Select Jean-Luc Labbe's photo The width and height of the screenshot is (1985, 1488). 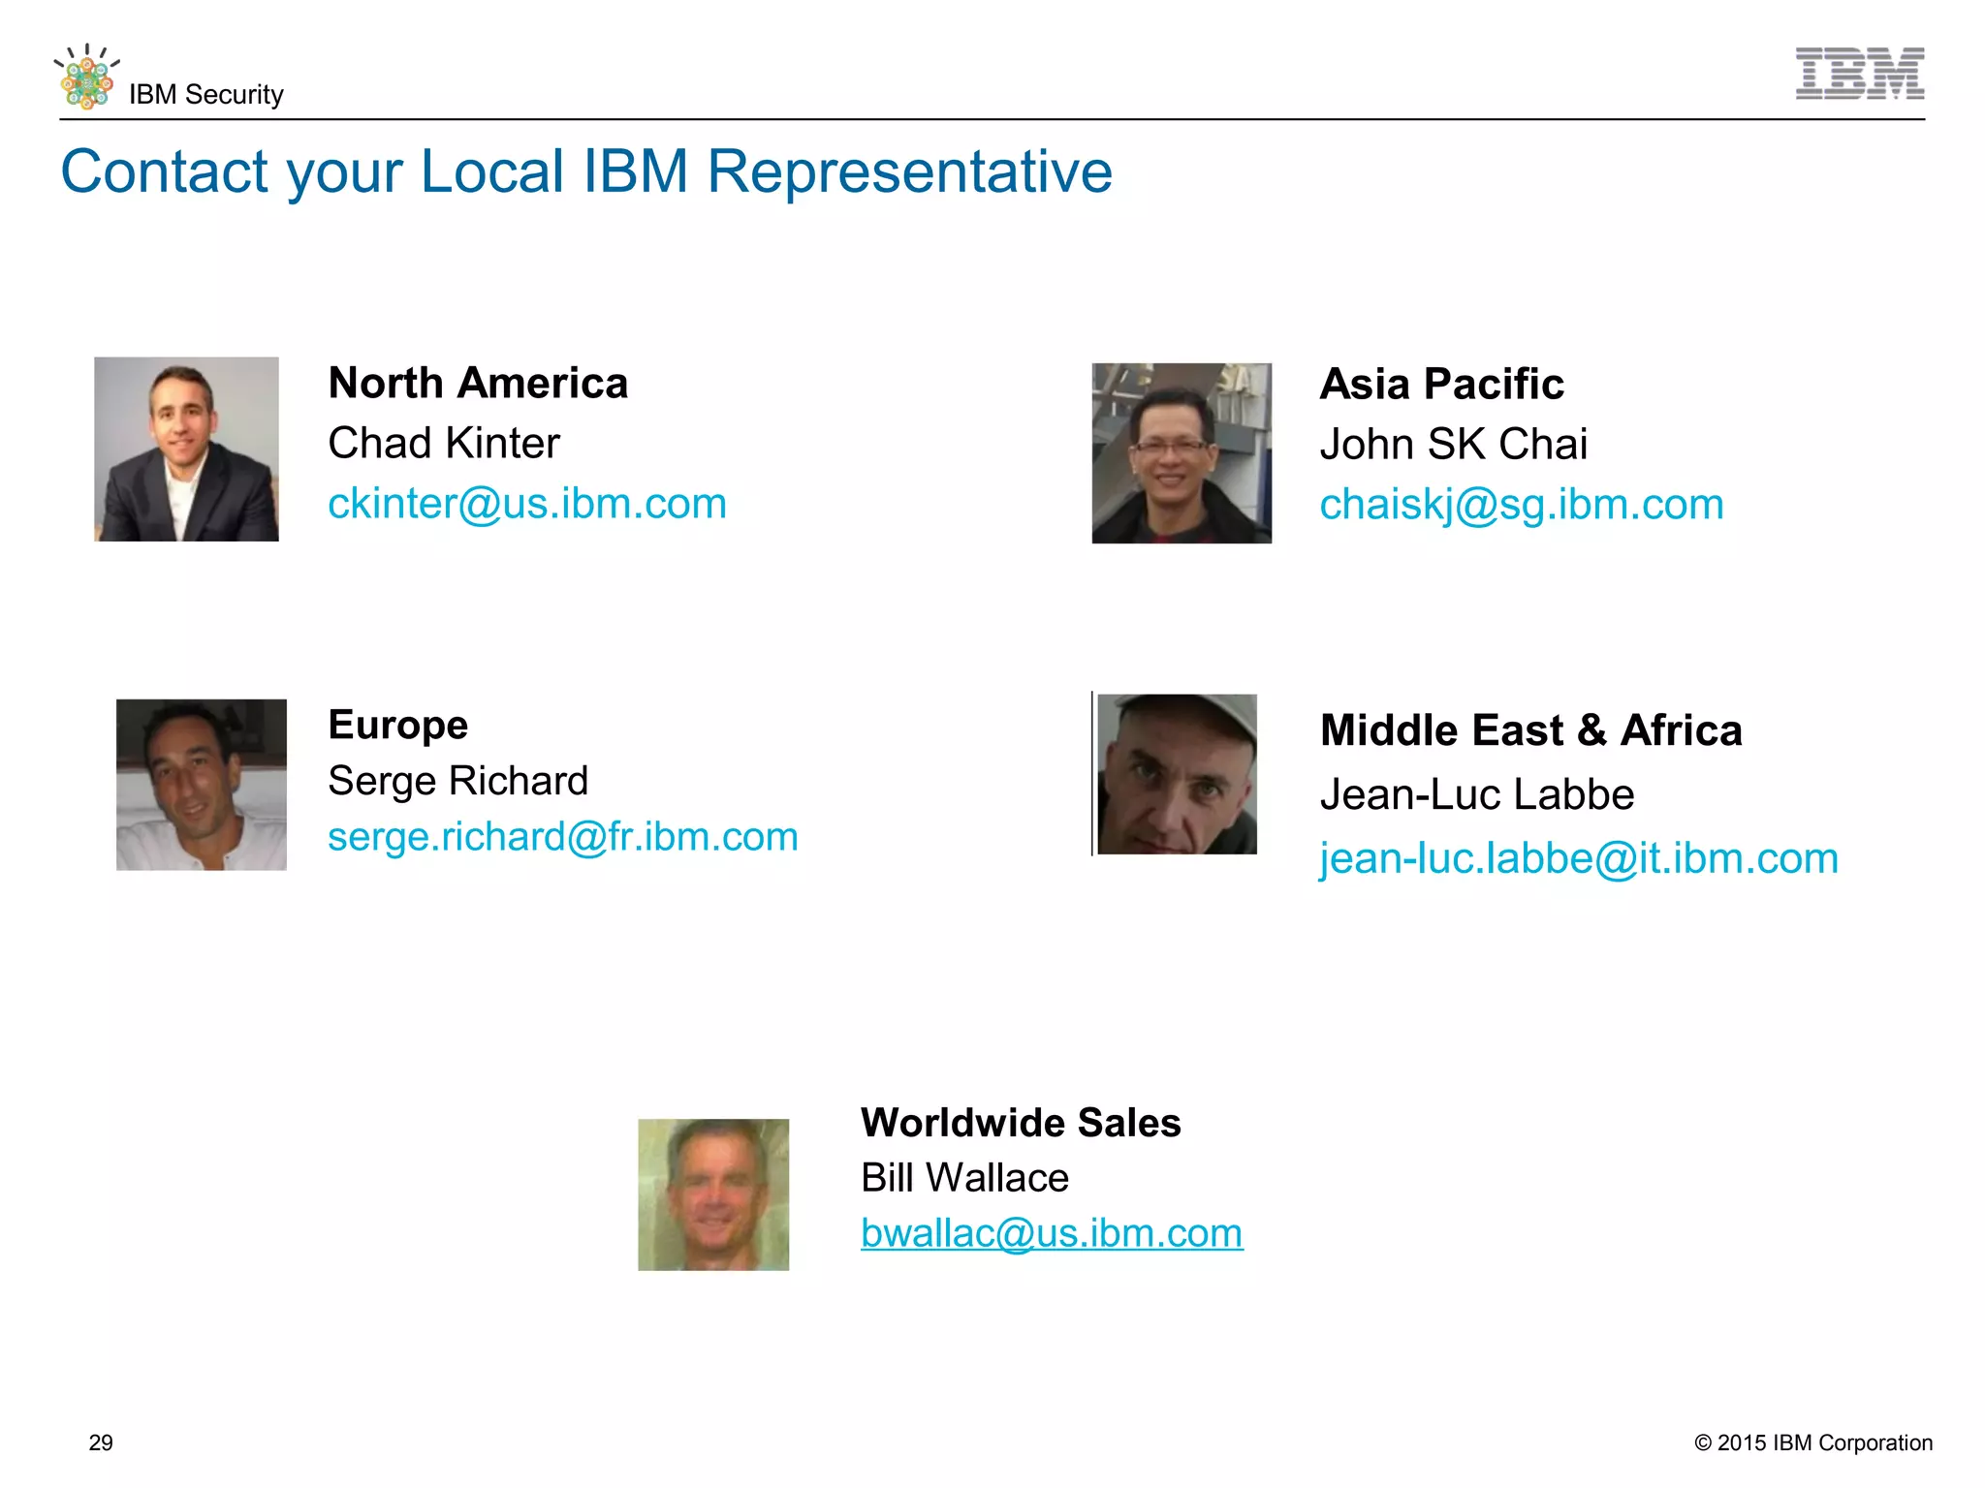click(x=1177, y=774)
